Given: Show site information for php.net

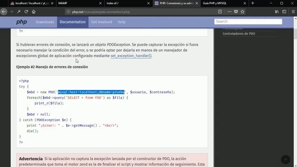Looking at the screenshot, I should click(x=68, y=12).
